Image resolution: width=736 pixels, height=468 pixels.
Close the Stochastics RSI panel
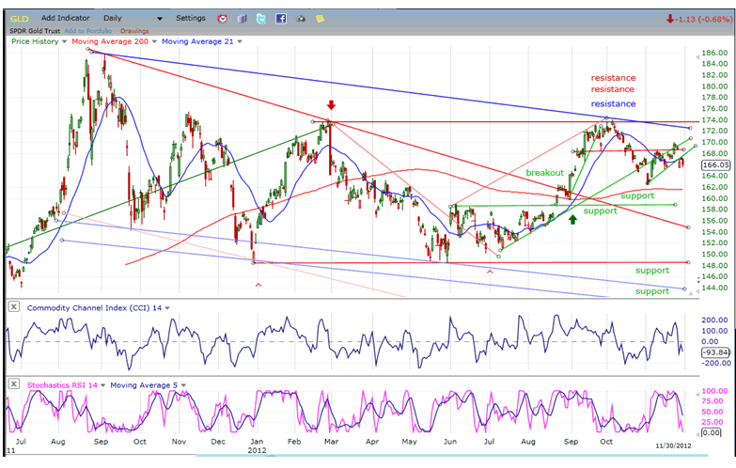(15, 384)
